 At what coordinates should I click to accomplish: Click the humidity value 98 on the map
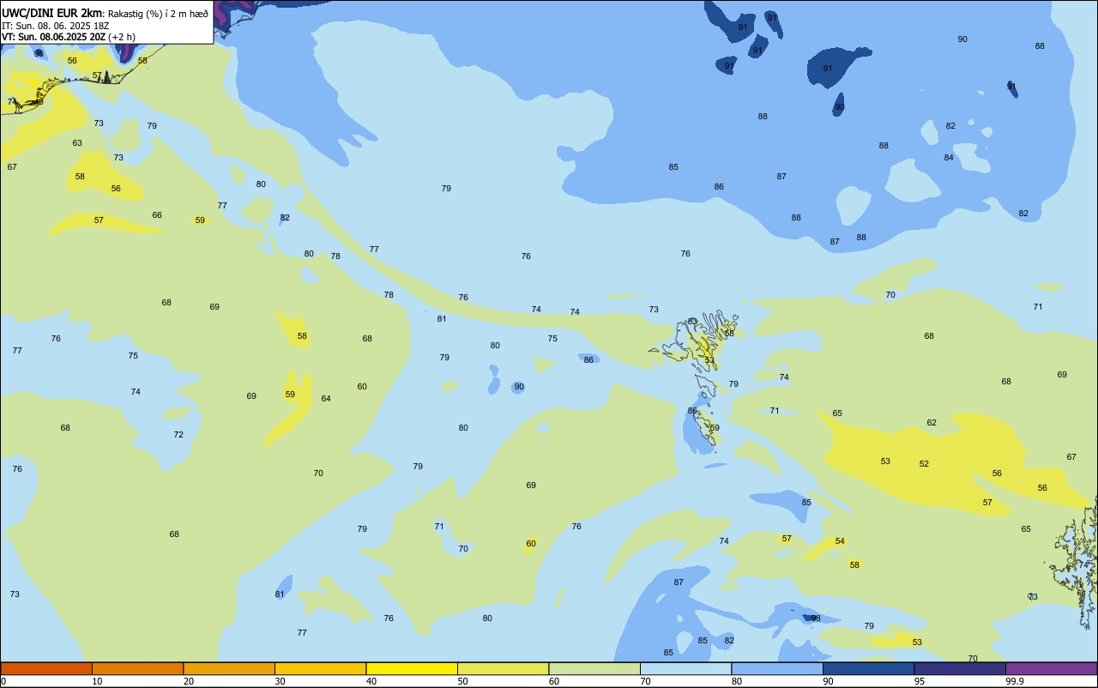(x=816, y=619)
